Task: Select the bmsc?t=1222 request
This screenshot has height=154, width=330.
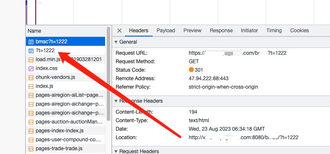Action: coord(65,42)
